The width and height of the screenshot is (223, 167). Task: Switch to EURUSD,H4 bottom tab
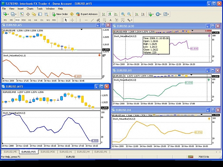[x=83, y=152]
